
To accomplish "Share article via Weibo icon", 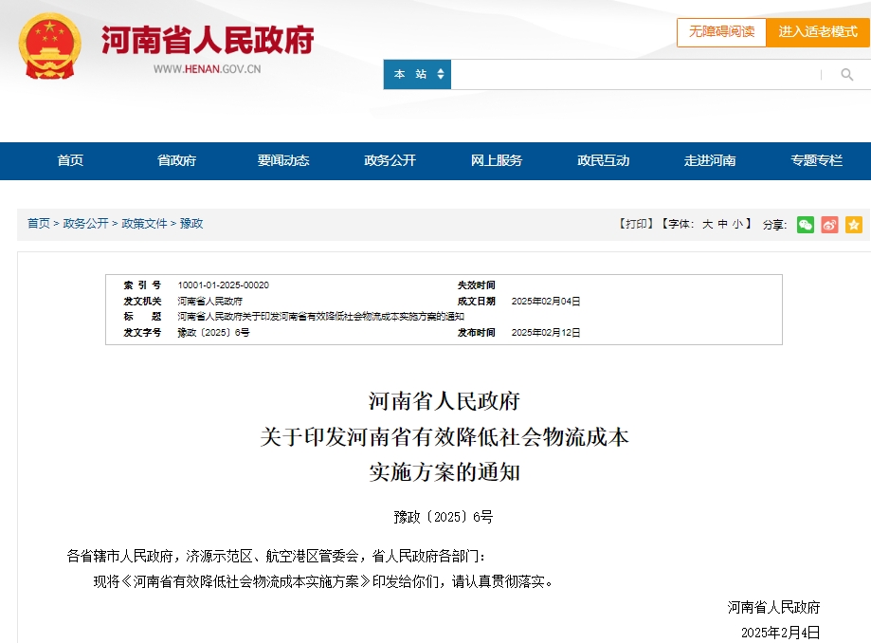I will [829, 225].
